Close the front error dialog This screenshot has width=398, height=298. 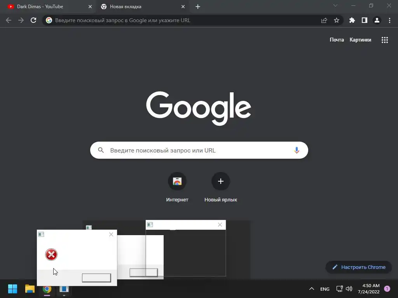(x=111, y=234)
